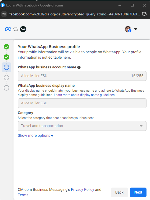The width and height of the screenshot is (150, 200).
Task: Select the current highlighted step circle
Action: [6, 67]
